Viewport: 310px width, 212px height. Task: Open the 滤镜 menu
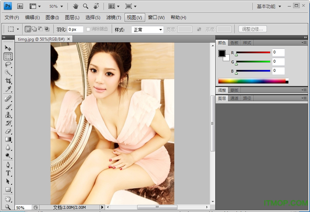pyautogui.click(x=112, y=17)
